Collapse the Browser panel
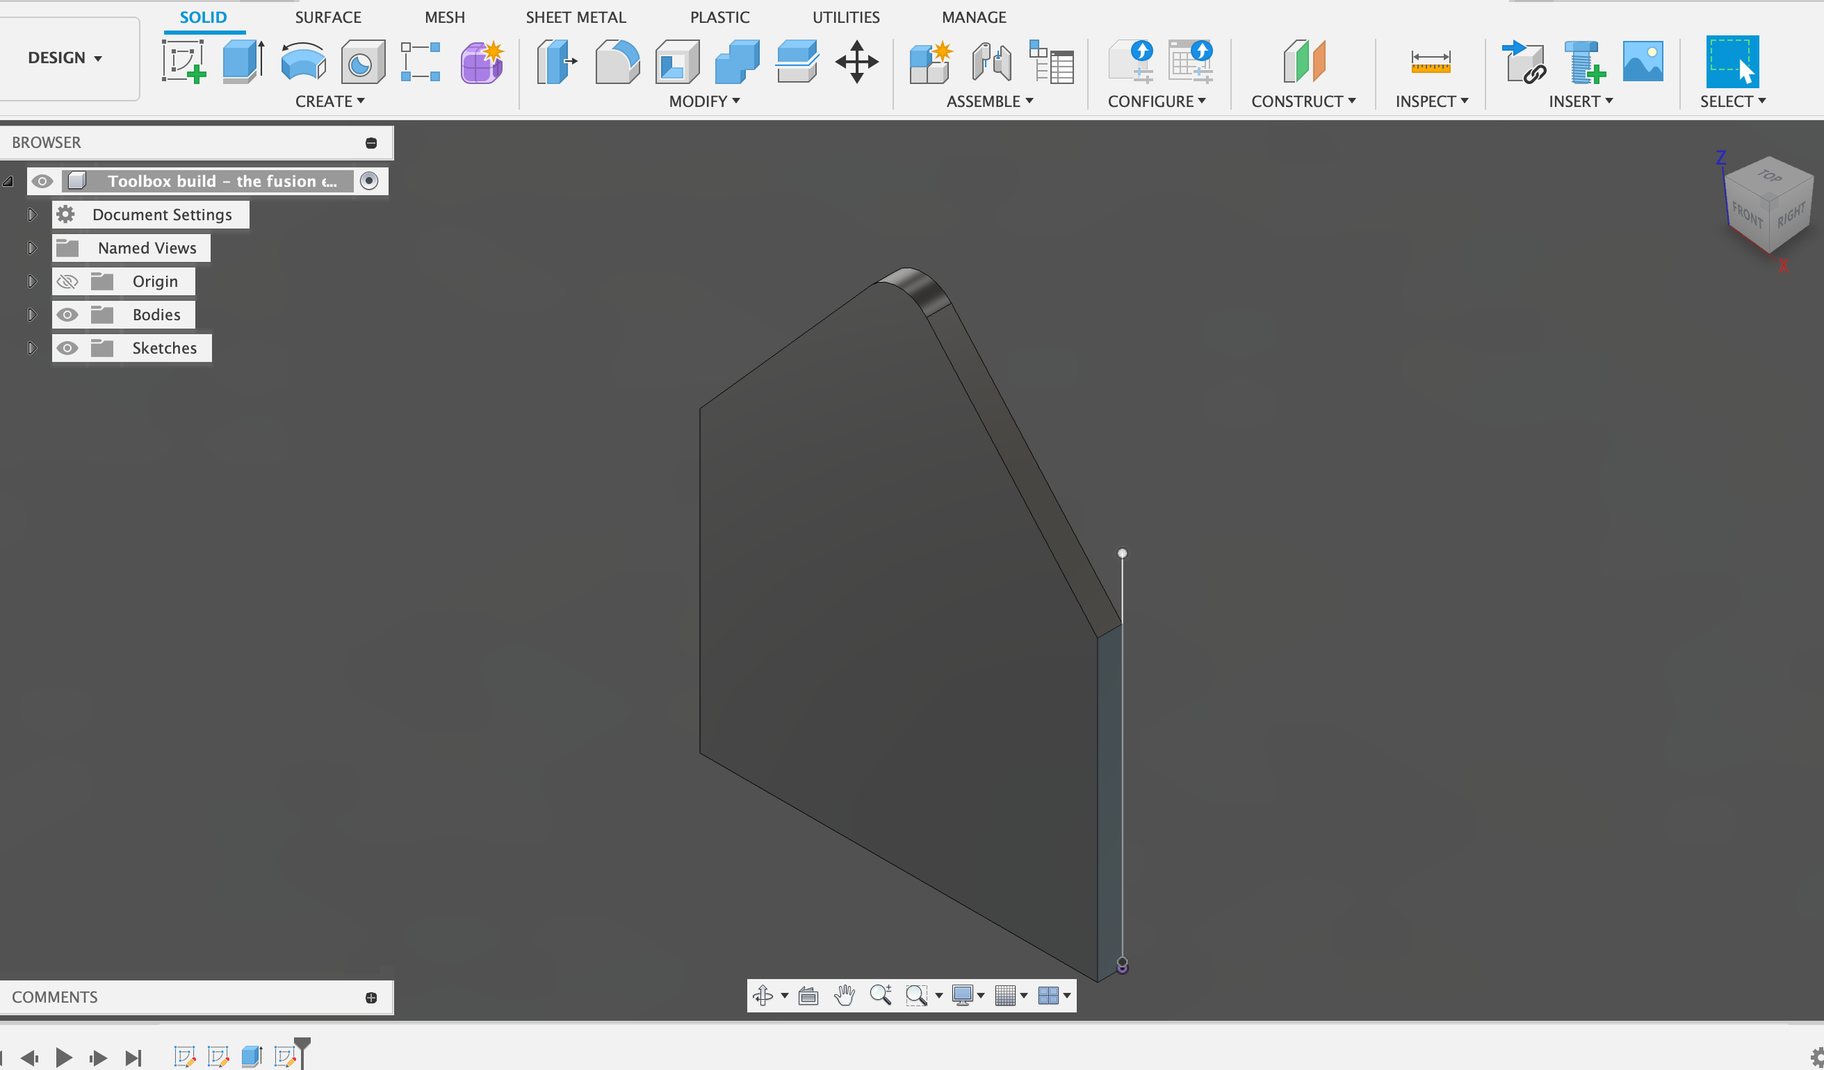 [x=371, y=143]
